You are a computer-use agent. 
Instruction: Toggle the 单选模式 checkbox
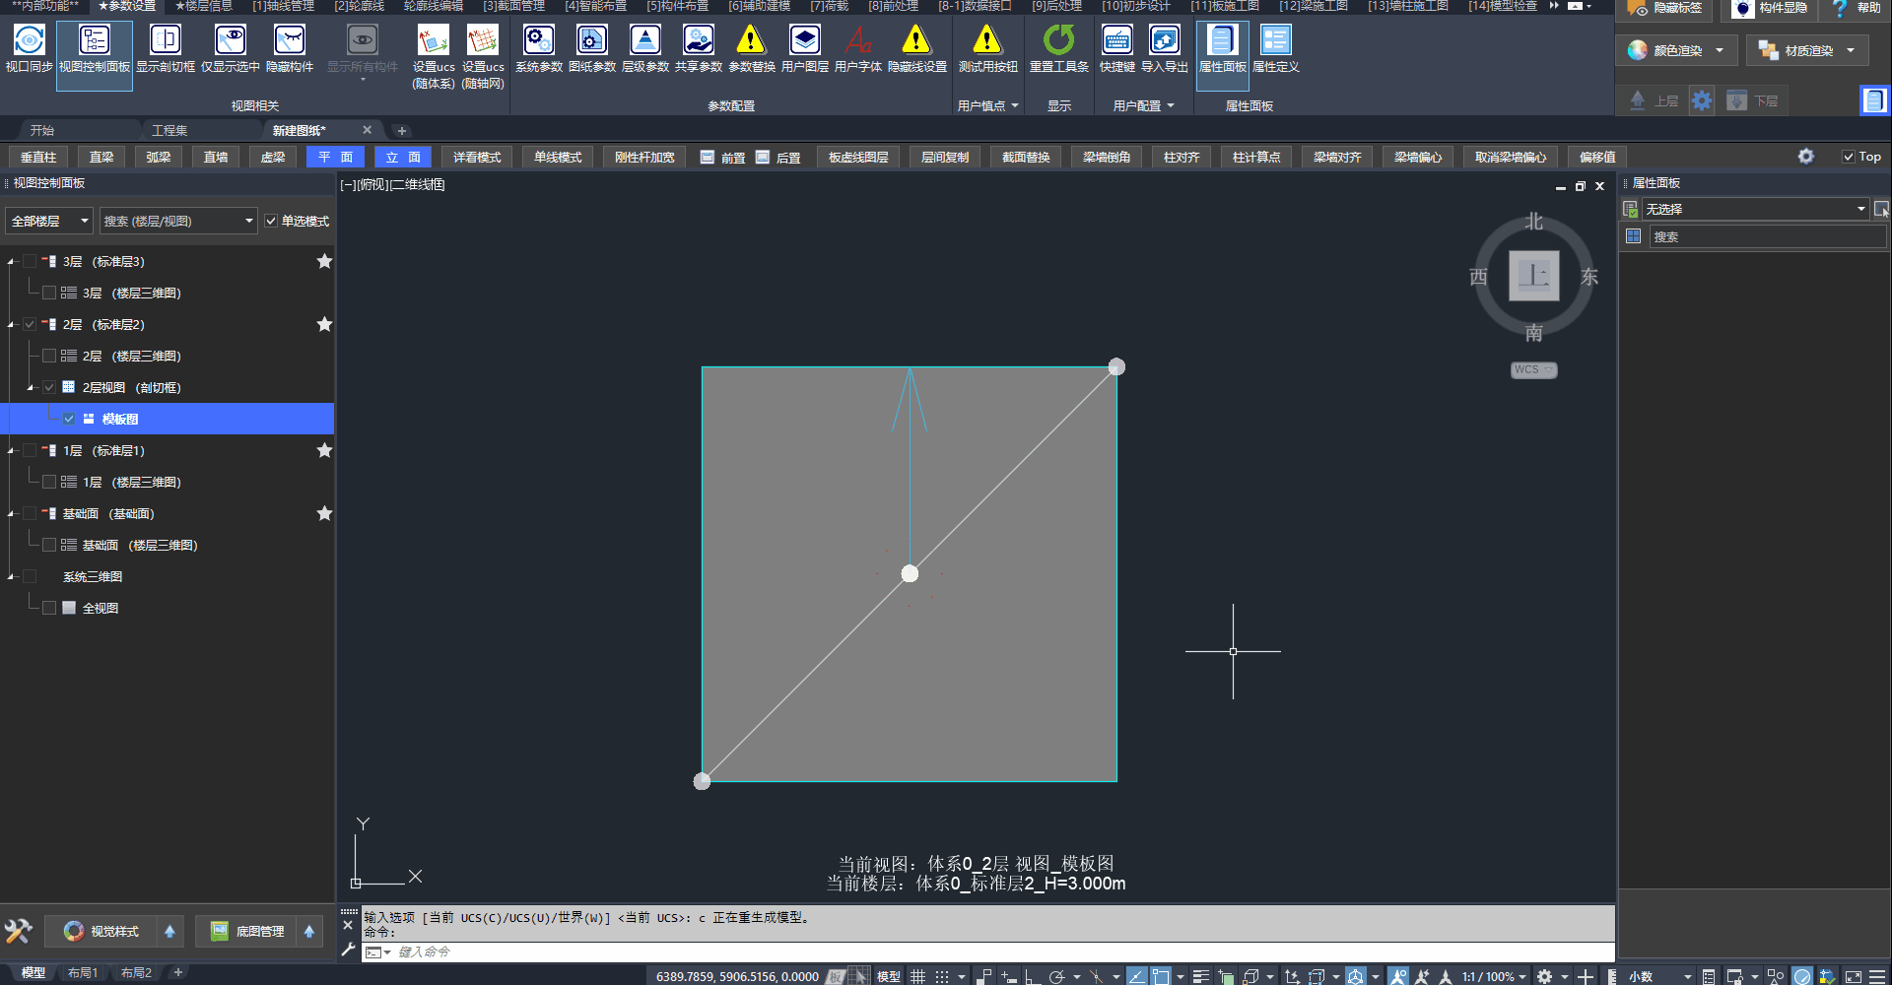click(271, 222)
